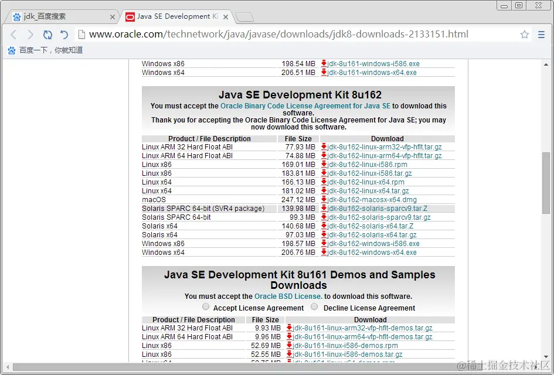554x375 pixels.
Task: Click the undo-close arrow icon in the toolbar
Action: 64,34
